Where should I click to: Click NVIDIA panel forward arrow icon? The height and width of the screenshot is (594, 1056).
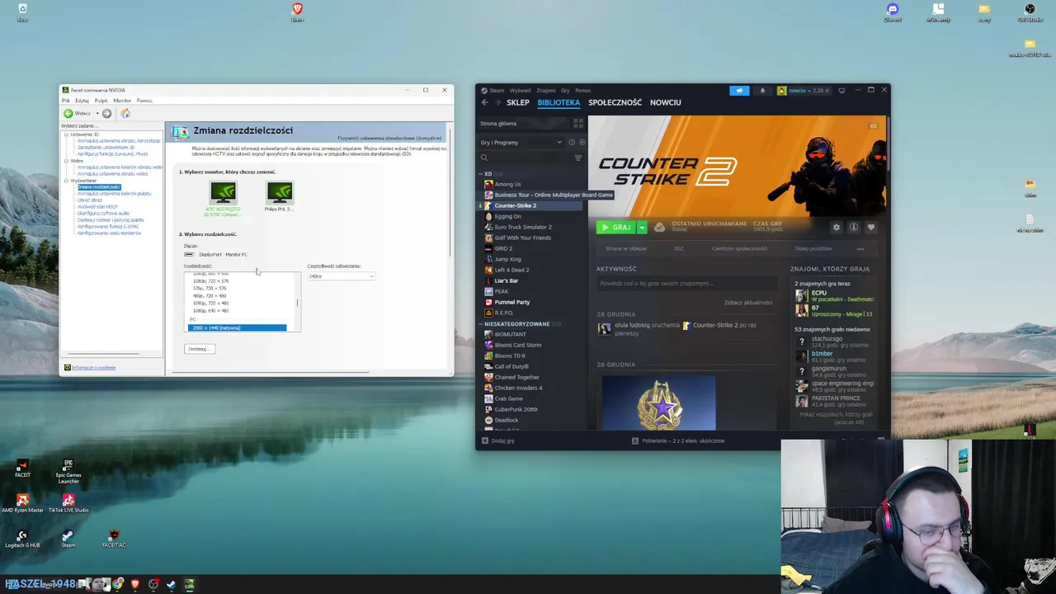coord(106,113)
